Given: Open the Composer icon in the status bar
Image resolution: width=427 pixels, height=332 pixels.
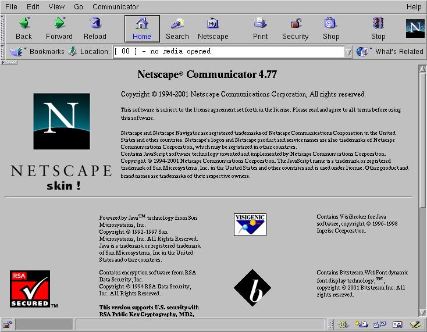Looking at the screenshot, I should (415, 324).
